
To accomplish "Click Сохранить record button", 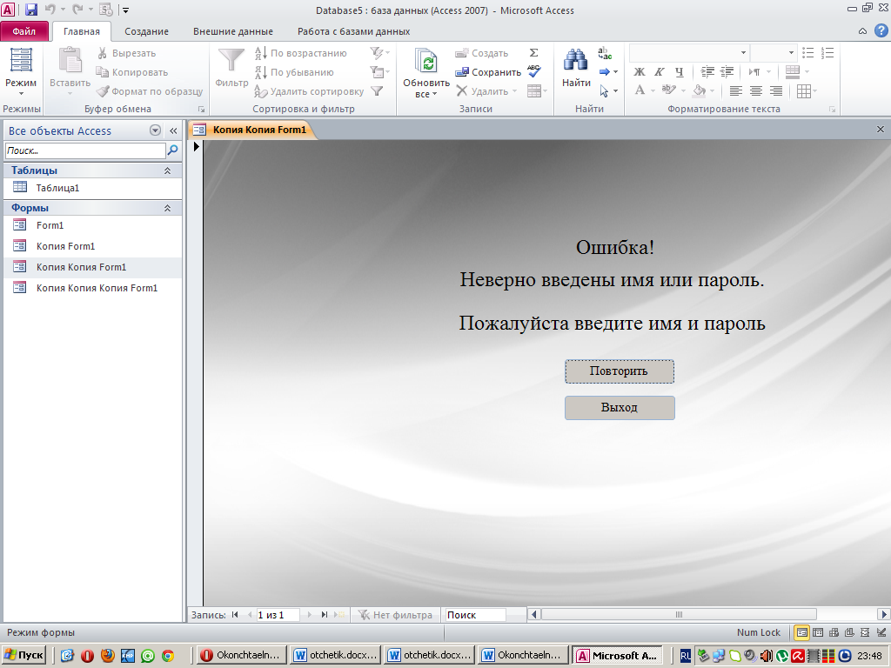I will click(488, 72).
